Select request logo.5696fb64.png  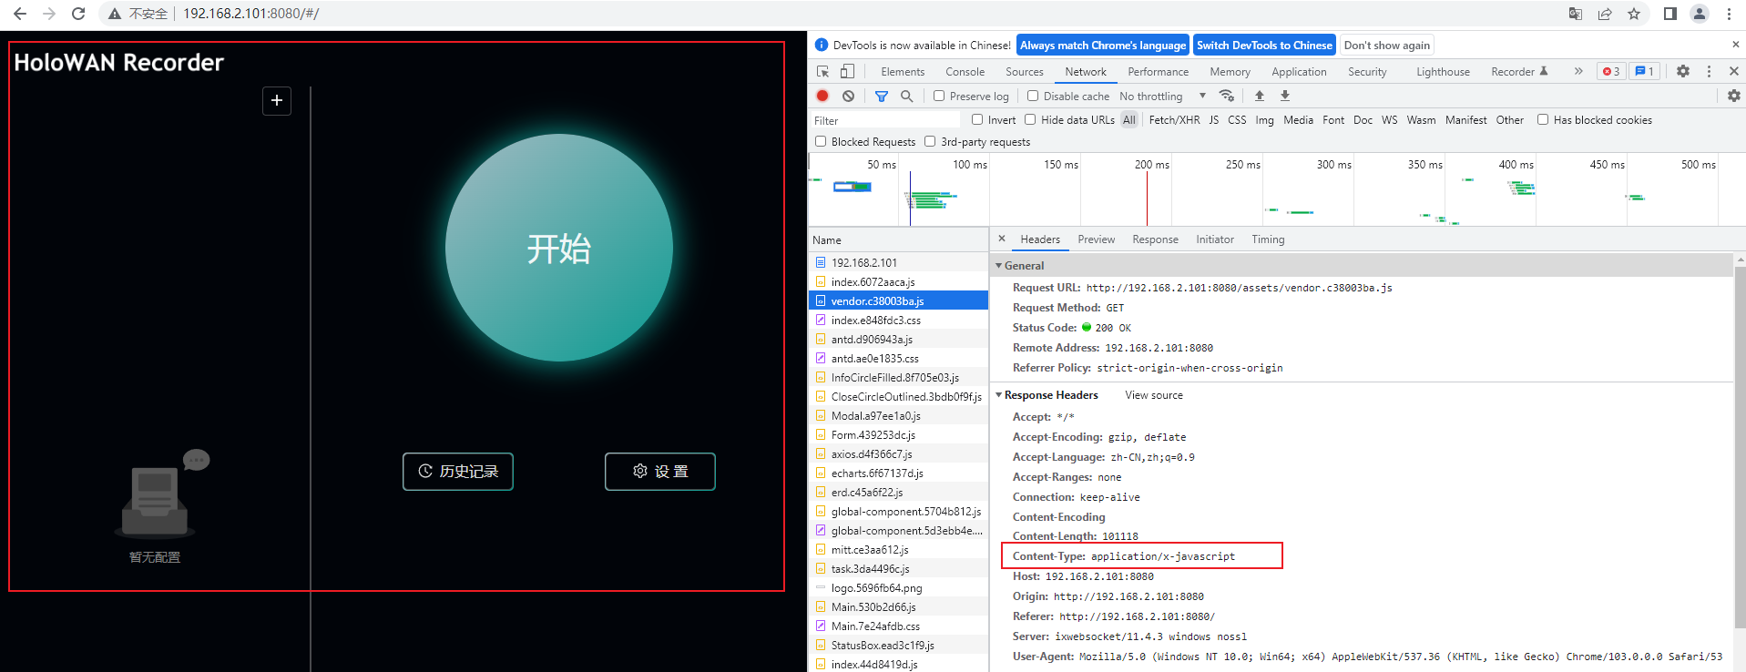[x=898, y=587]
